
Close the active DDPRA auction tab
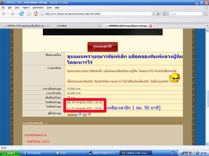coord(150,26)
